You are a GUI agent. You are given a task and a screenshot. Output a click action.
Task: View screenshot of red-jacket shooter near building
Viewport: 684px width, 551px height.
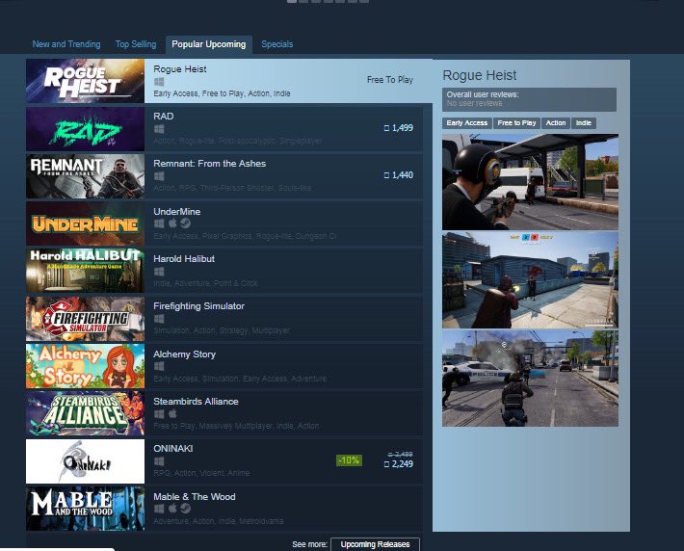coord(530,280)
